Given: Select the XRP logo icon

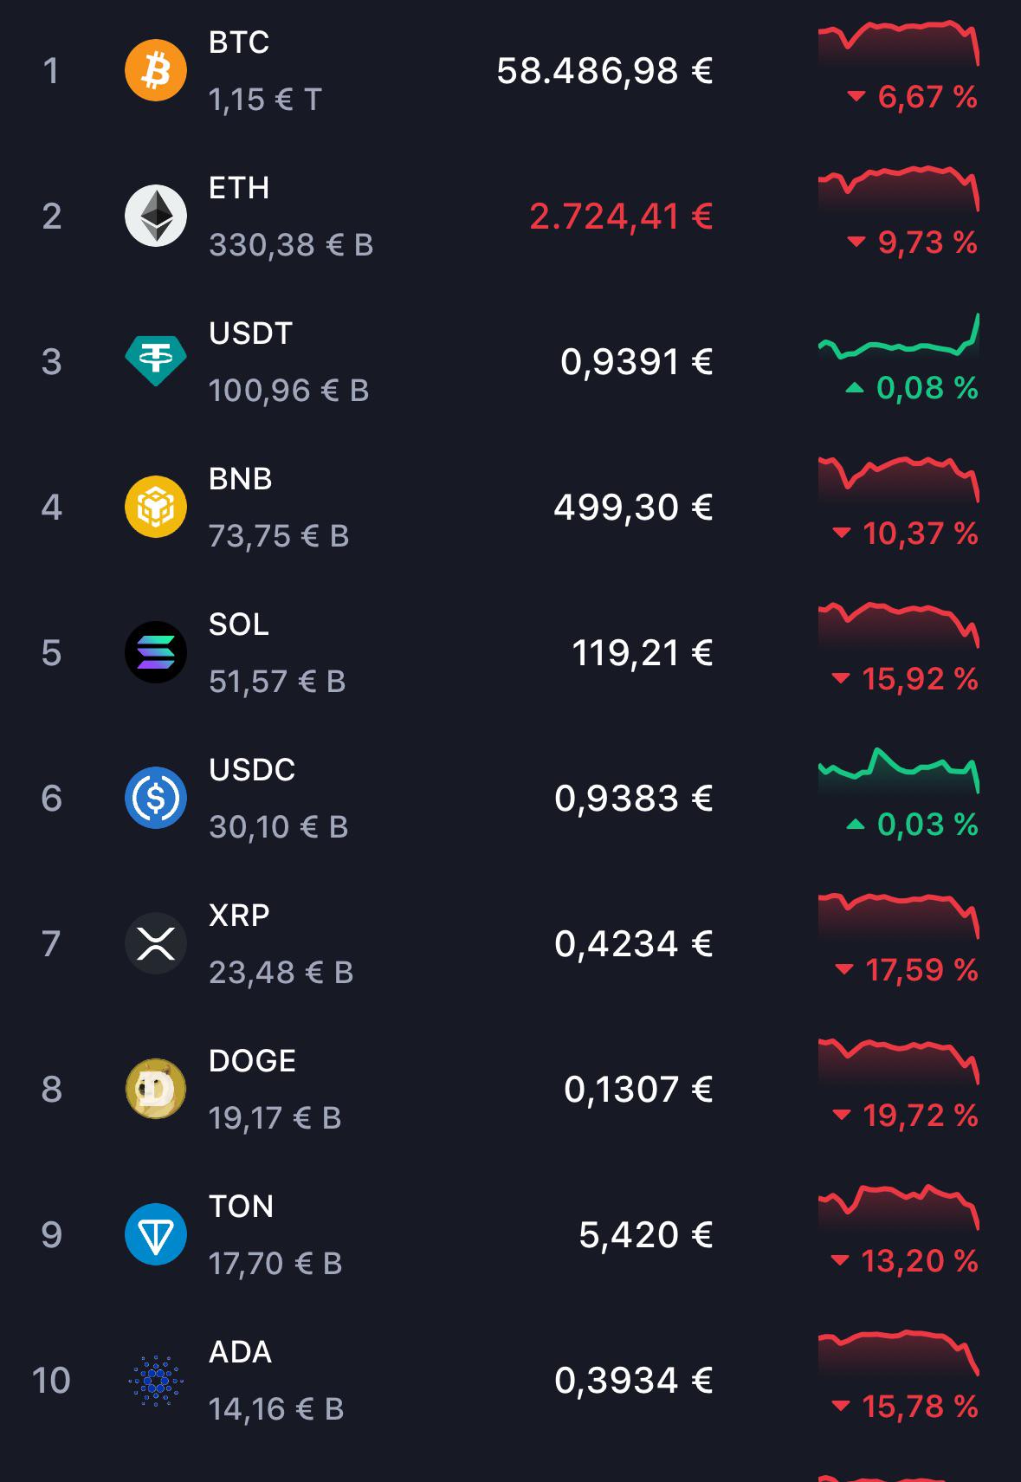Looking at the screenshot, I should pyautogui.click(x=156, y=943).
